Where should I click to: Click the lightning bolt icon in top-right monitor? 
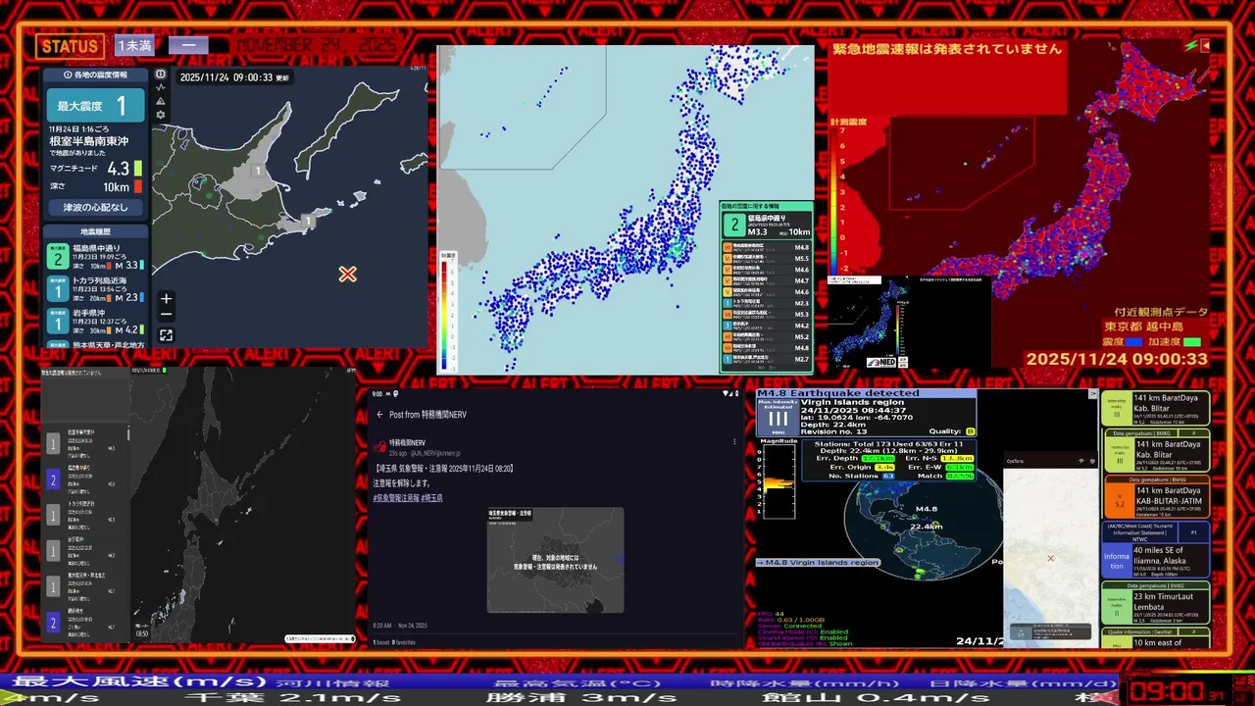(x=1190, y=46)
